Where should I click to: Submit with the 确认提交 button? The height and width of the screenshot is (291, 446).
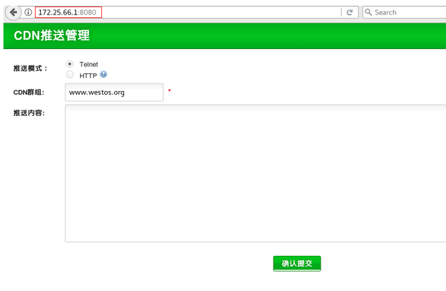297,263
